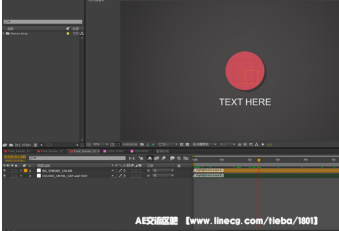Click the auto-keyframe stopwatch icon
This screenshot has height=231, width=339.
click(179, 158)
